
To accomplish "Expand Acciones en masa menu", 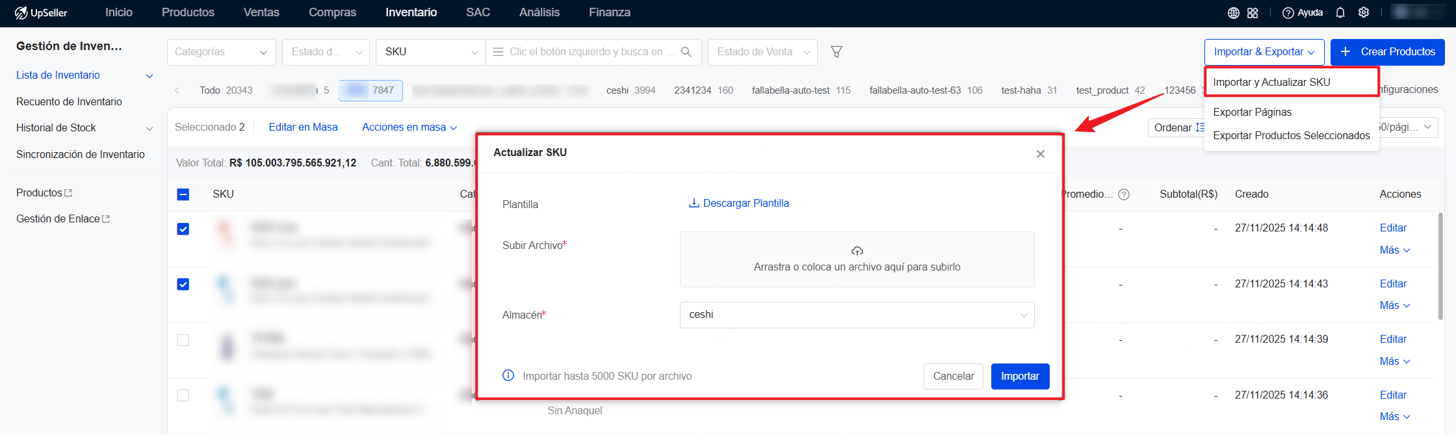I will [x=409, y=127].
